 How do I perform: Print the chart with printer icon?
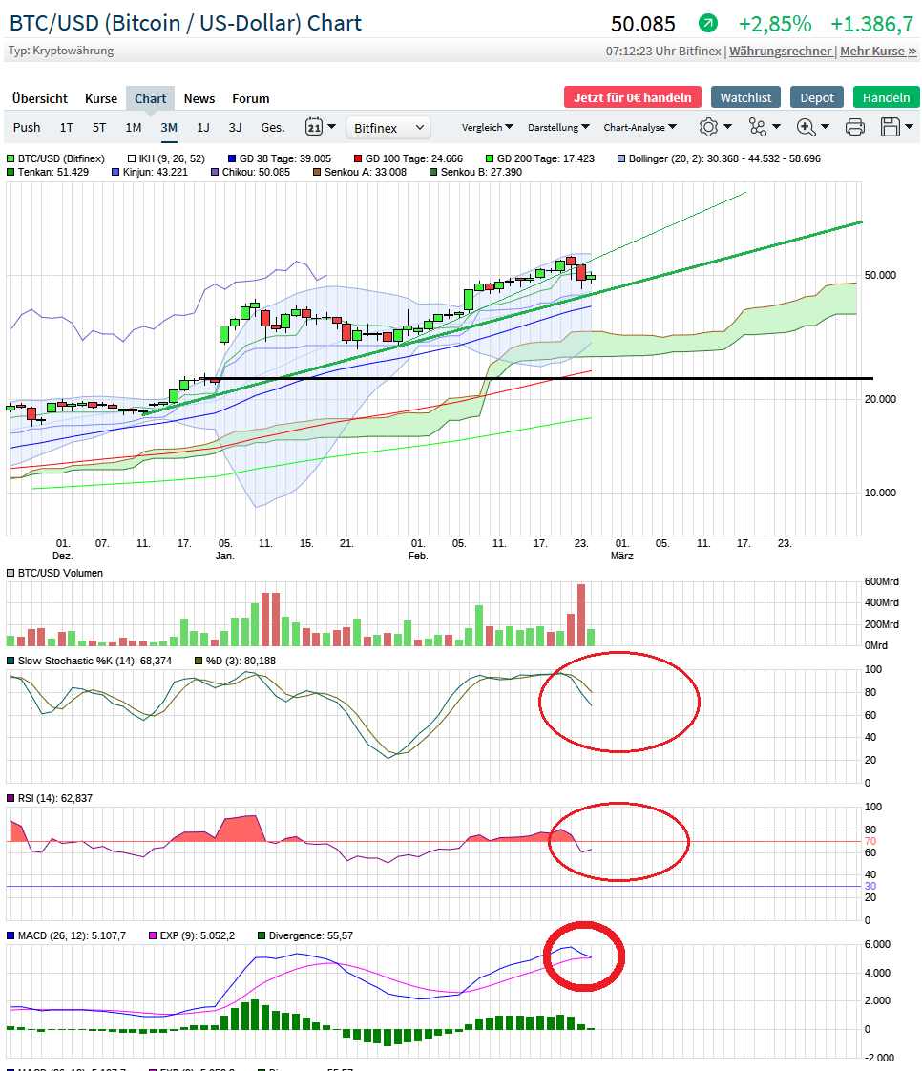[x=855, y=127]
